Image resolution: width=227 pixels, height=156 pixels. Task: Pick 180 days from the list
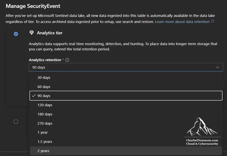[126, 114]
